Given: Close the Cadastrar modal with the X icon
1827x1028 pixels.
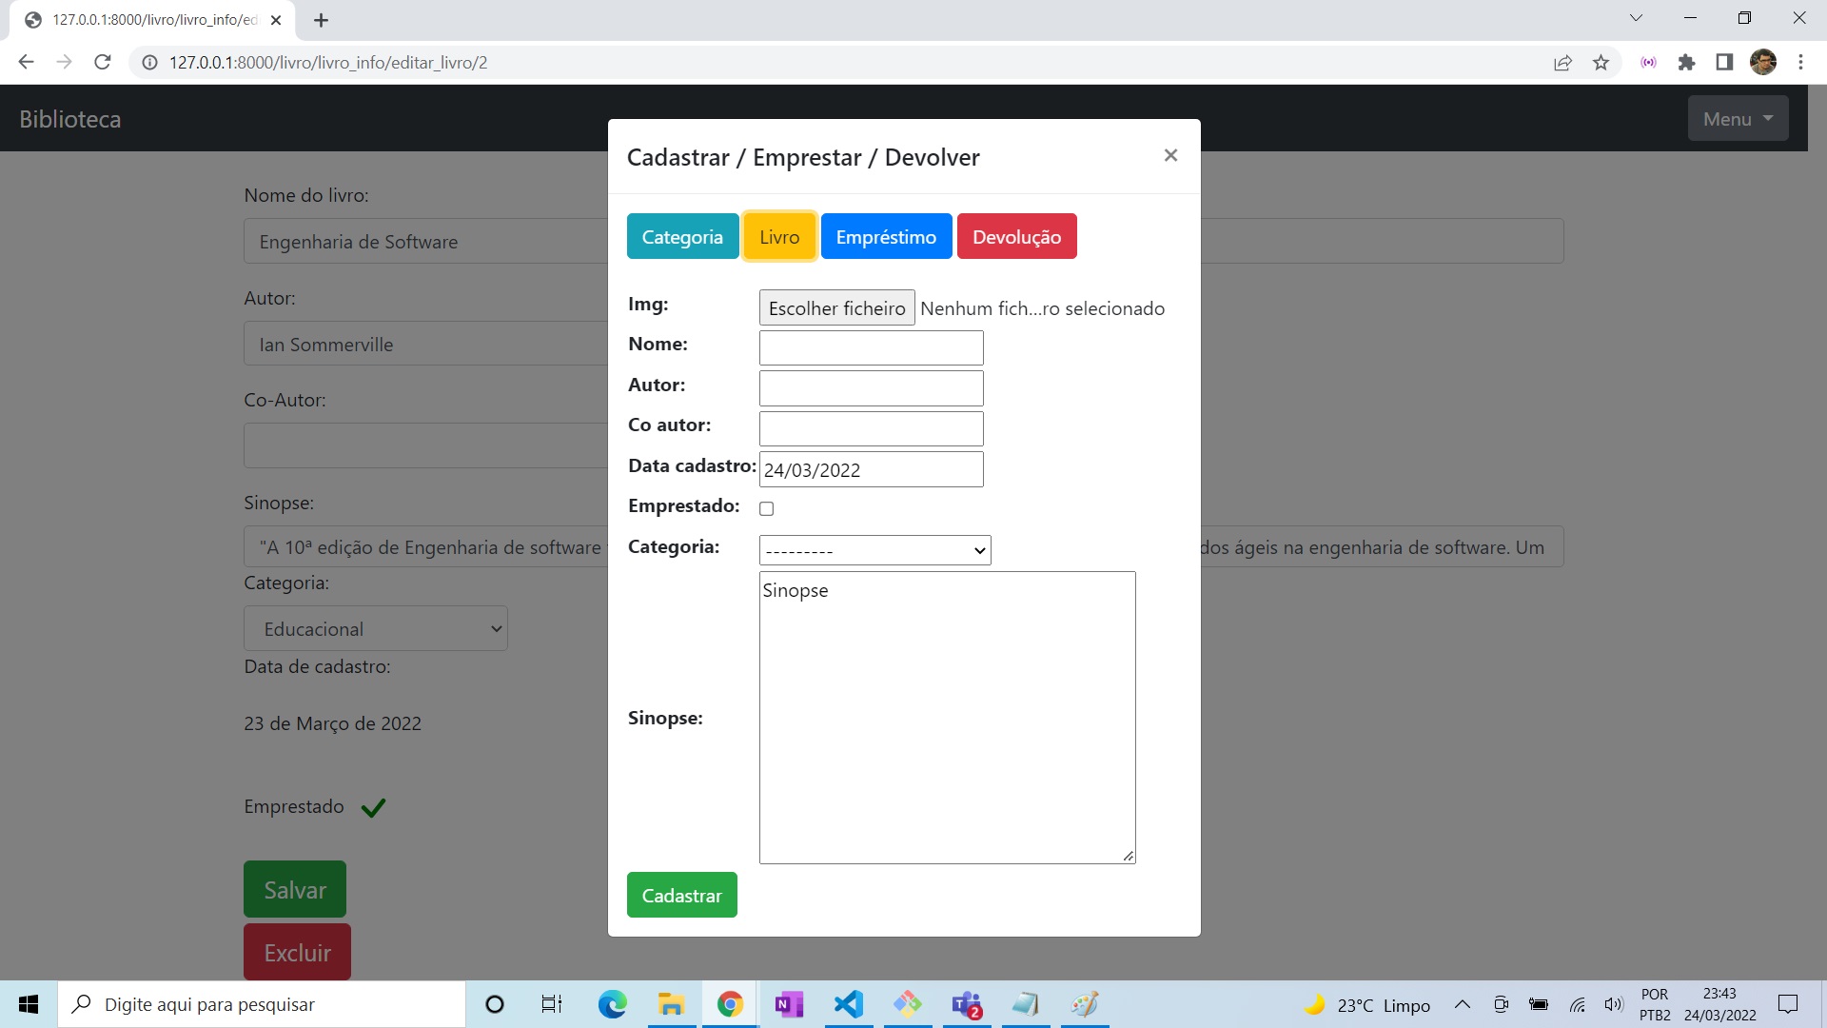Looking at the screenshot, I should [1170, 155].
